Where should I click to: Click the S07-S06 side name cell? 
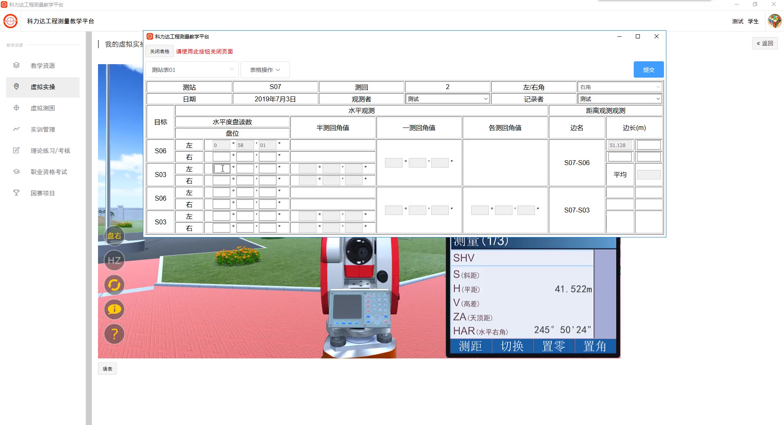(577, 163)
